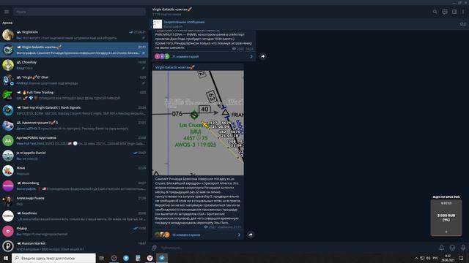The width and height of the screenshot is (469, 263).
Task: Open Twitter Virgin Galactic Stock Signals channel
Action: (x=74, y=110)
